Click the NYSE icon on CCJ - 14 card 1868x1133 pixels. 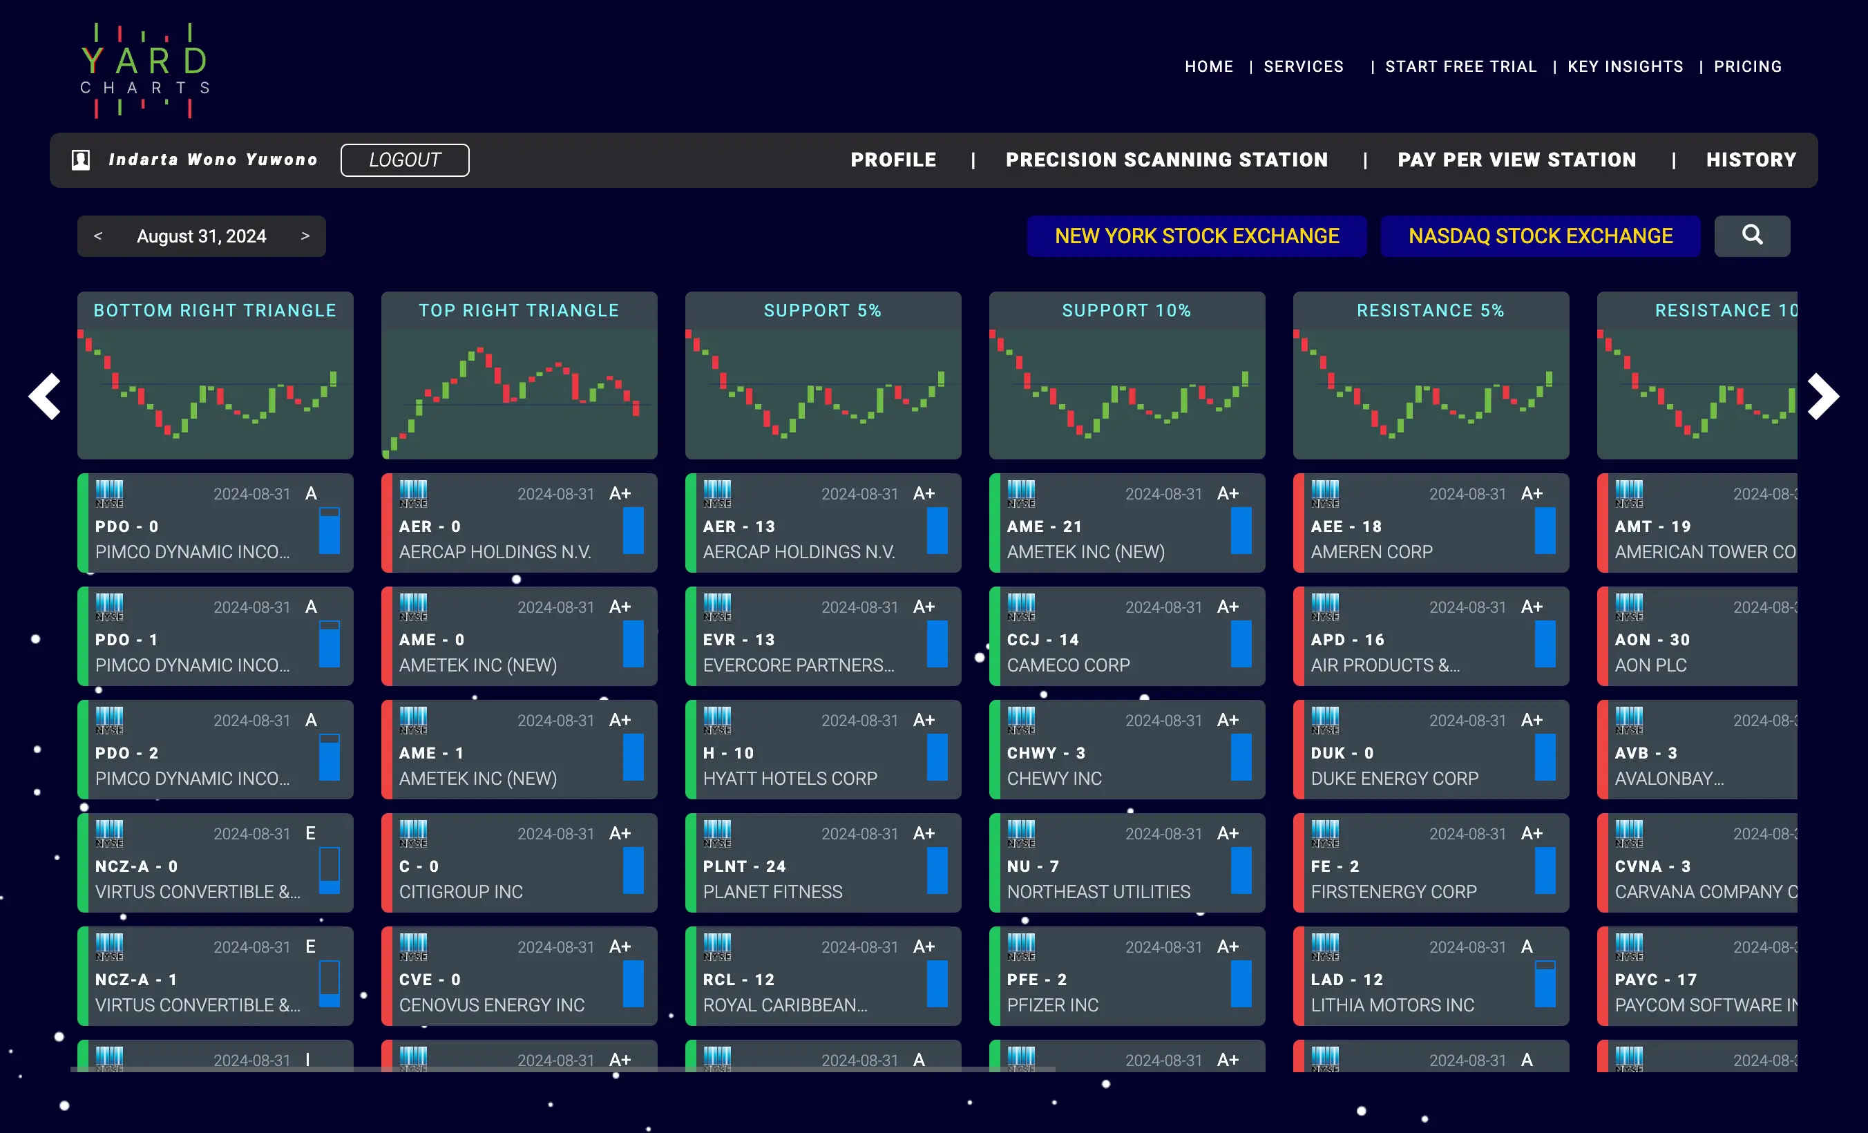pos(1021,607)
